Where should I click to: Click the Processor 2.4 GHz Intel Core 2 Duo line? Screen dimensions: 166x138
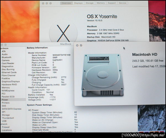click(x=105, y=30)
